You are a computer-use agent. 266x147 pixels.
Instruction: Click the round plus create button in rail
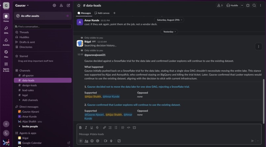coord(6,124)
